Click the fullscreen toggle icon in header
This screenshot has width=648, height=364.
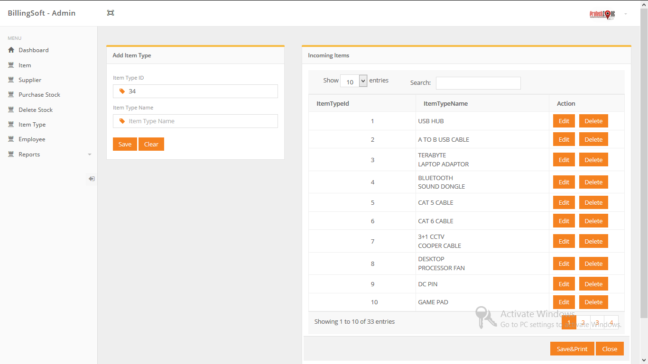click(111, 13)
